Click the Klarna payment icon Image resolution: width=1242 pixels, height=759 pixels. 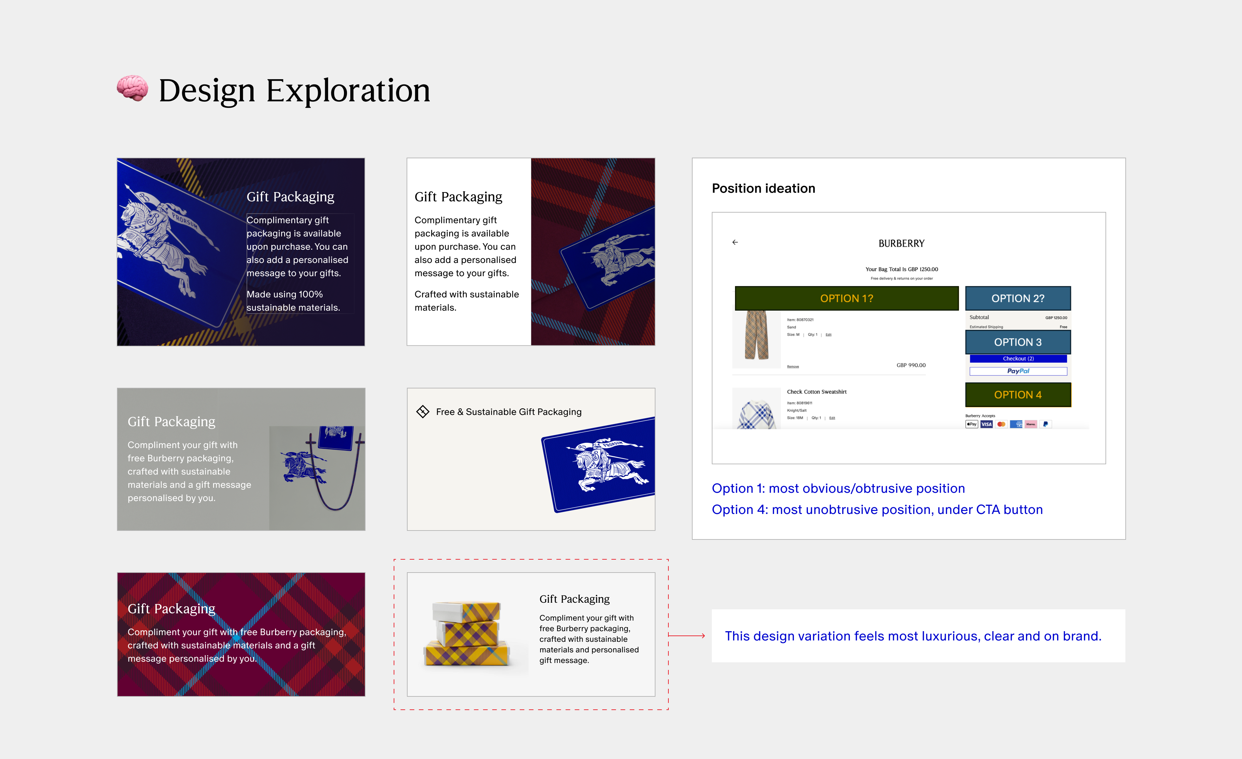1031,424
